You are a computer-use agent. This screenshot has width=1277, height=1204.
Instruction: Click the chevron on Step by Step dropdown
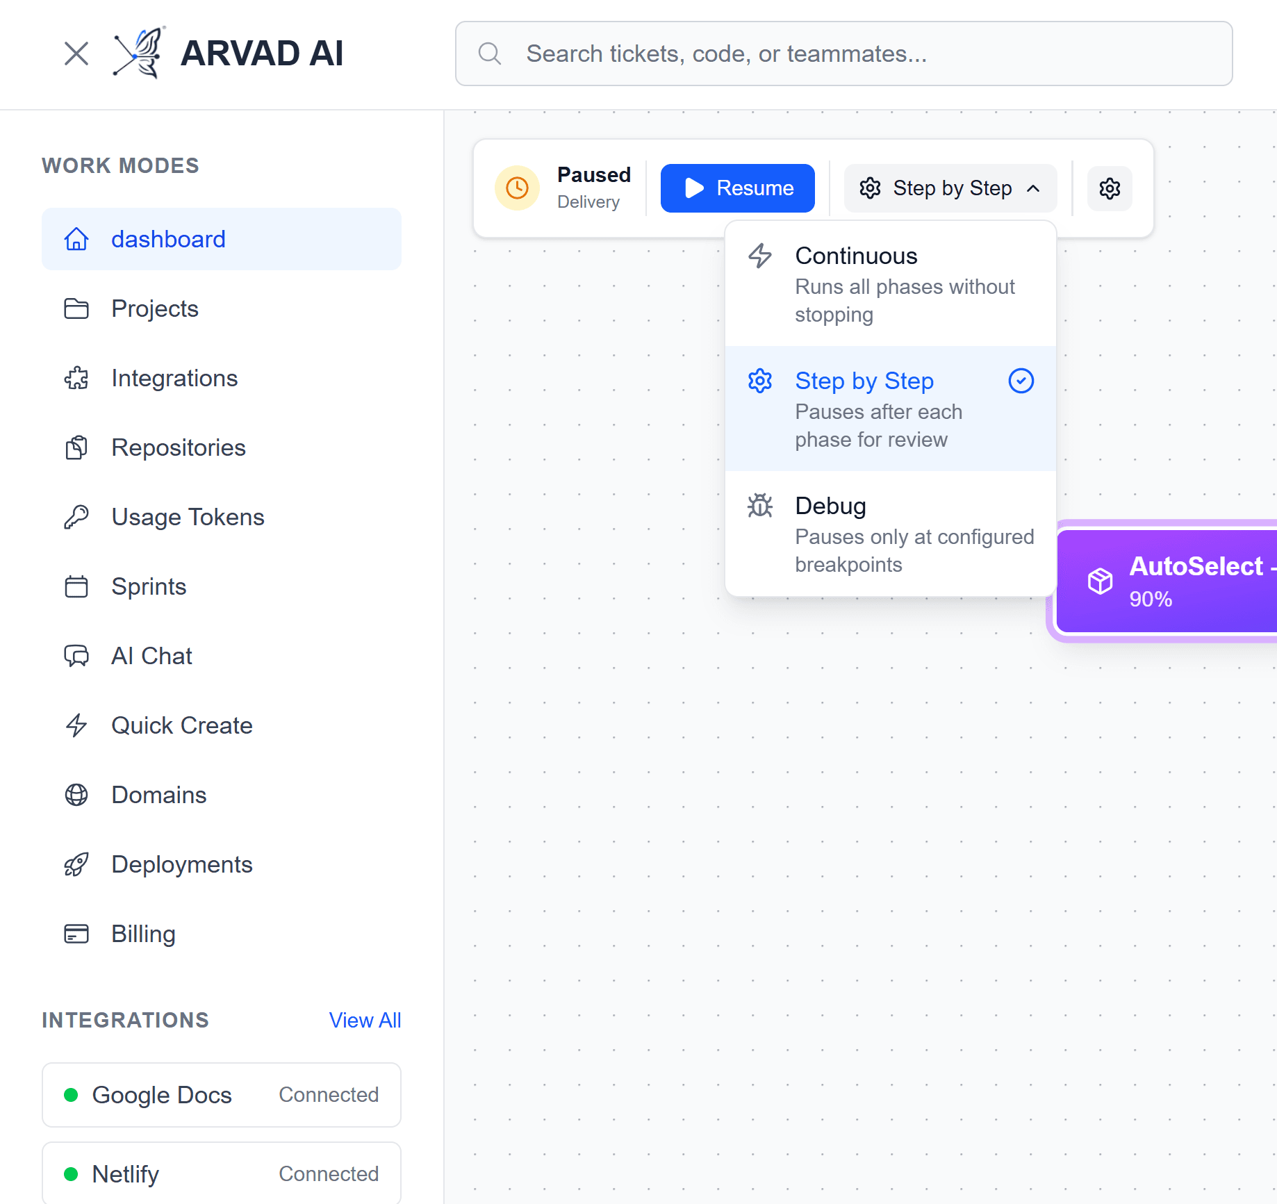click(x=1033, y=188)
